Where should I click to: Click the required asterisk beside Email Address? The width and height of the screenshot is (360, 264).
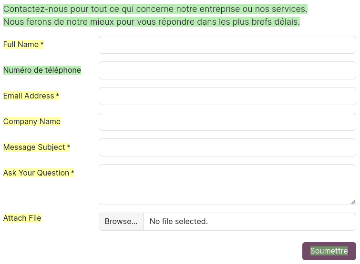click(x=58, y=96)
